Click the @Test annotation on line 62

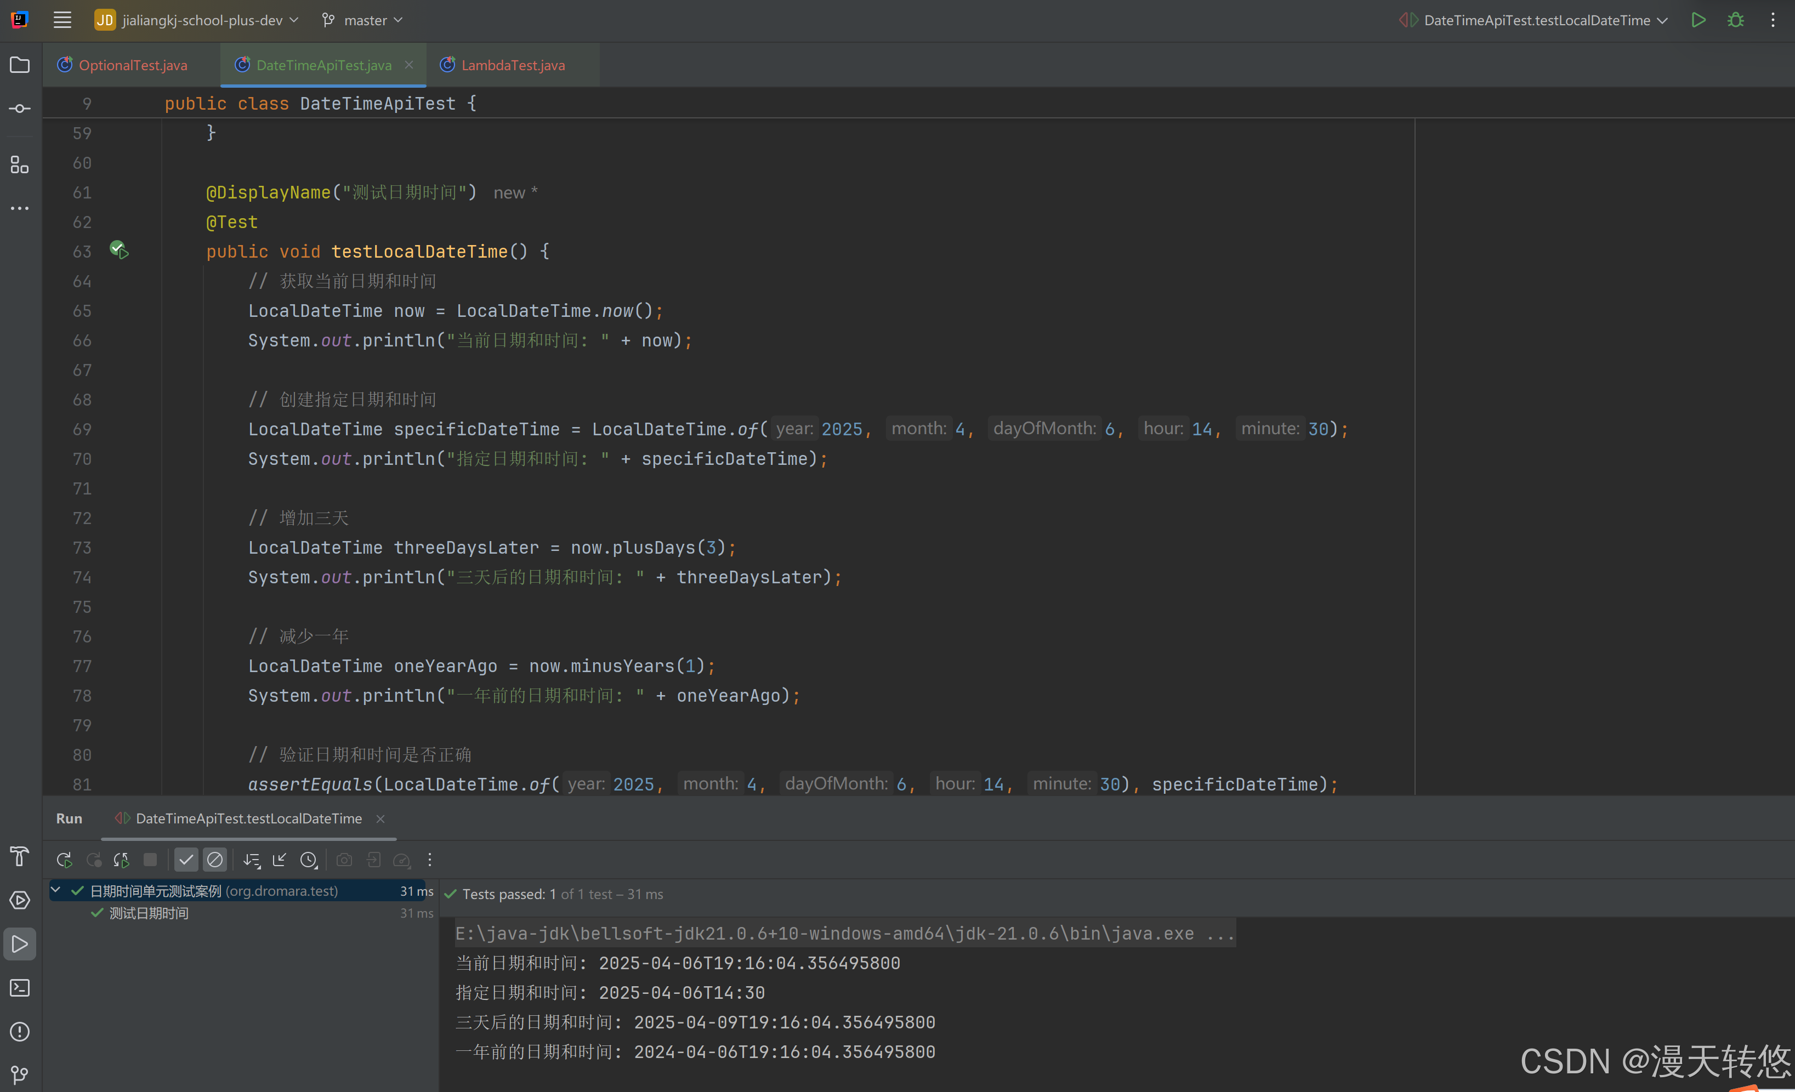pos(232,222)
